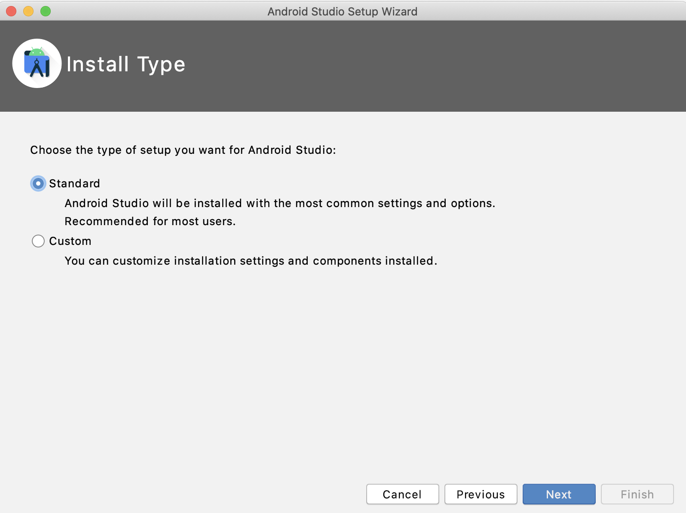Click 'Android Studio will be installed' description line
Viewport: 686px width, 513px height.
(280, 203)
